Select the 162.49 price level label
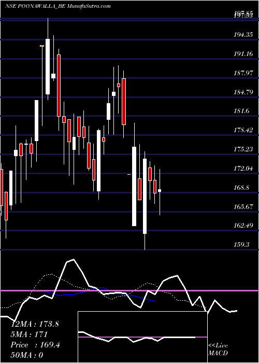Viewport: 259px width, 363px height. (243, 225)
